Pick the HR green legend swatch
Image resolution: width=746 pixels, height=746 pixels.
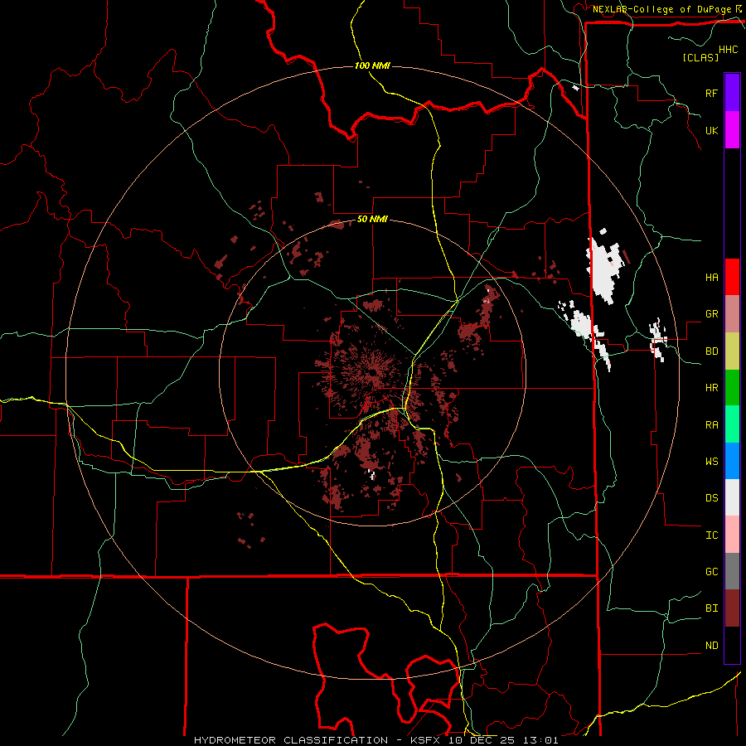pyautogui.click(x=732, y=387)
